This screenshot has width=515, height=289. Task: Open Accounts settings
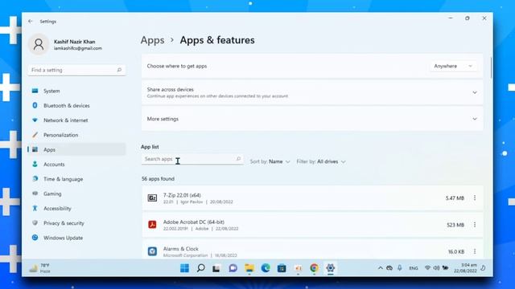[x=77, y=164]
